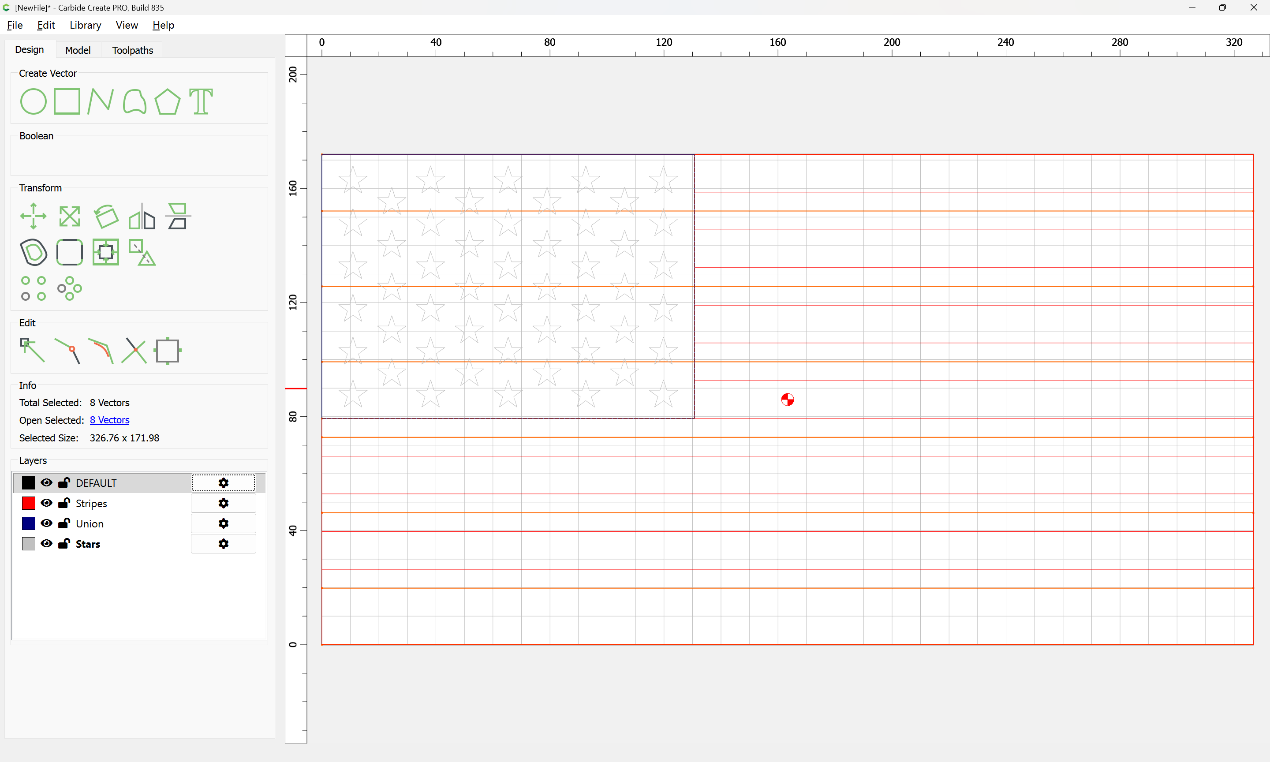Viewport: 1270px width, 762px height.
Task: Select the Node Edit tool
Action: [32, 350]
